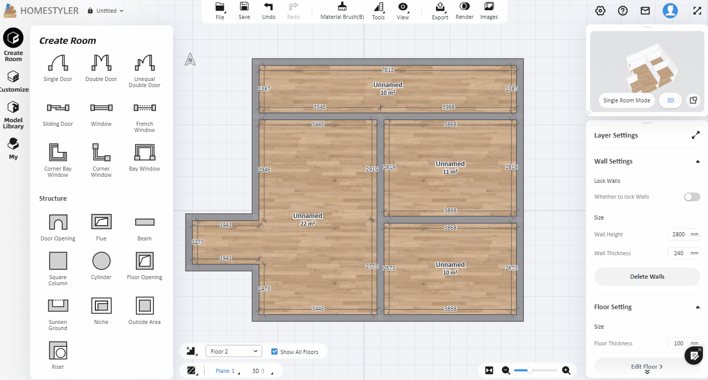
Task: Select the Cylinder column structure
Action: click(x=101, y=261)
